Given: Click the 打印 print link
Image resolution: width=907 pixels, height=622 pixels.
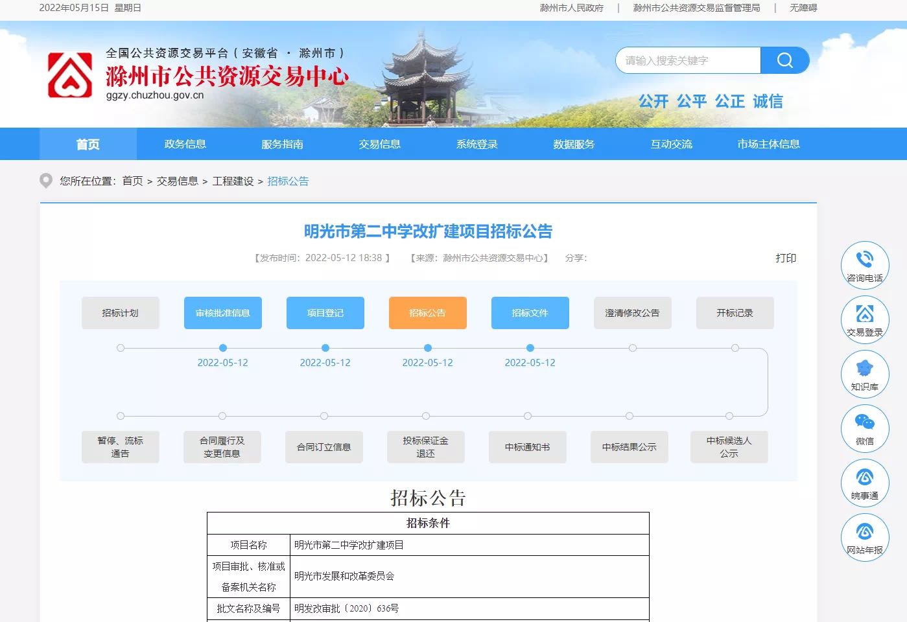Looking at the screenshot, I should click(x=785, y=258).
